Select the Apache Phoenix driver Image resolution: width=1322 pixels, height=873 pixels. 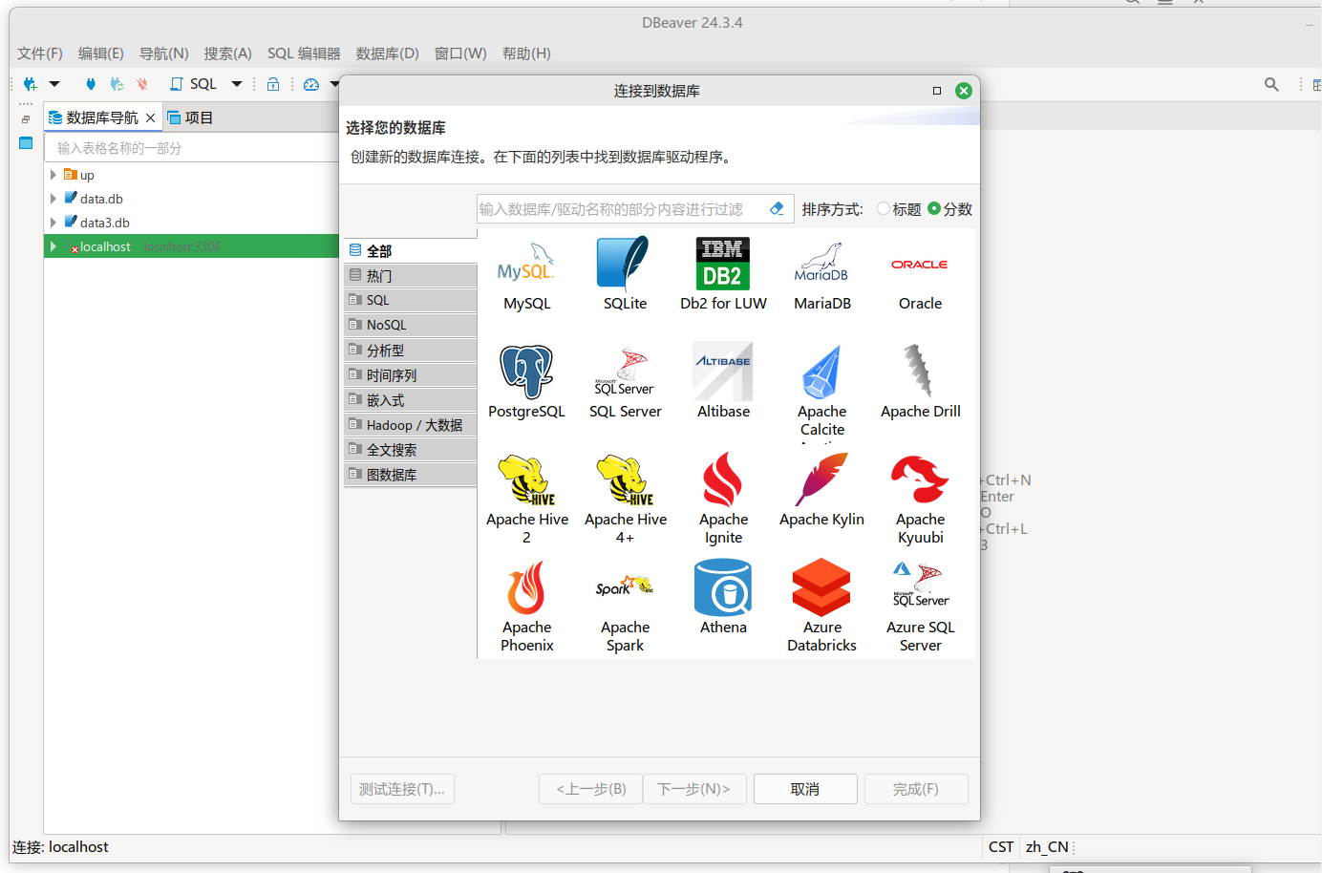526,607
